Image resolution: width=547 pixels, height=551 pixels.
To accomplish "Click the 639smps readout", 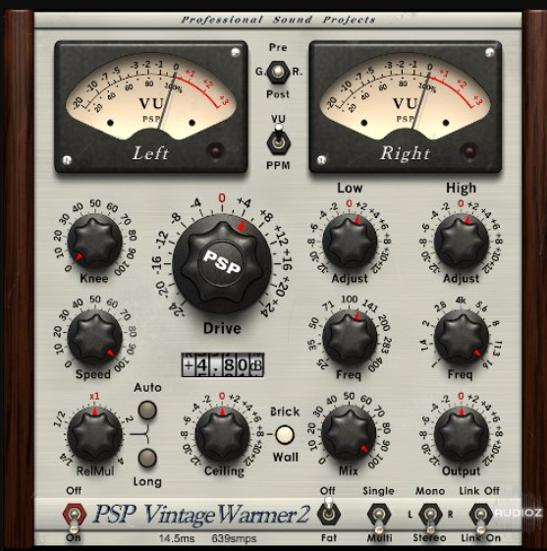I will tap(234, 538).
